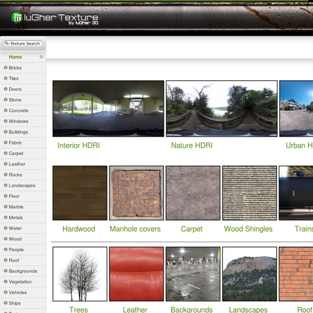
Task: Click the green bullet icon beside Windows
Action: [6, 121]
